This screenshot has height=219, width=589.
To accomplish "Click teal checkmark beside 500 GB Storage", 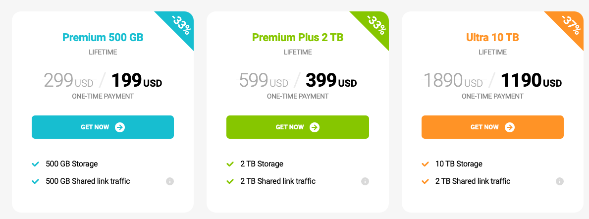I will 36,164.
